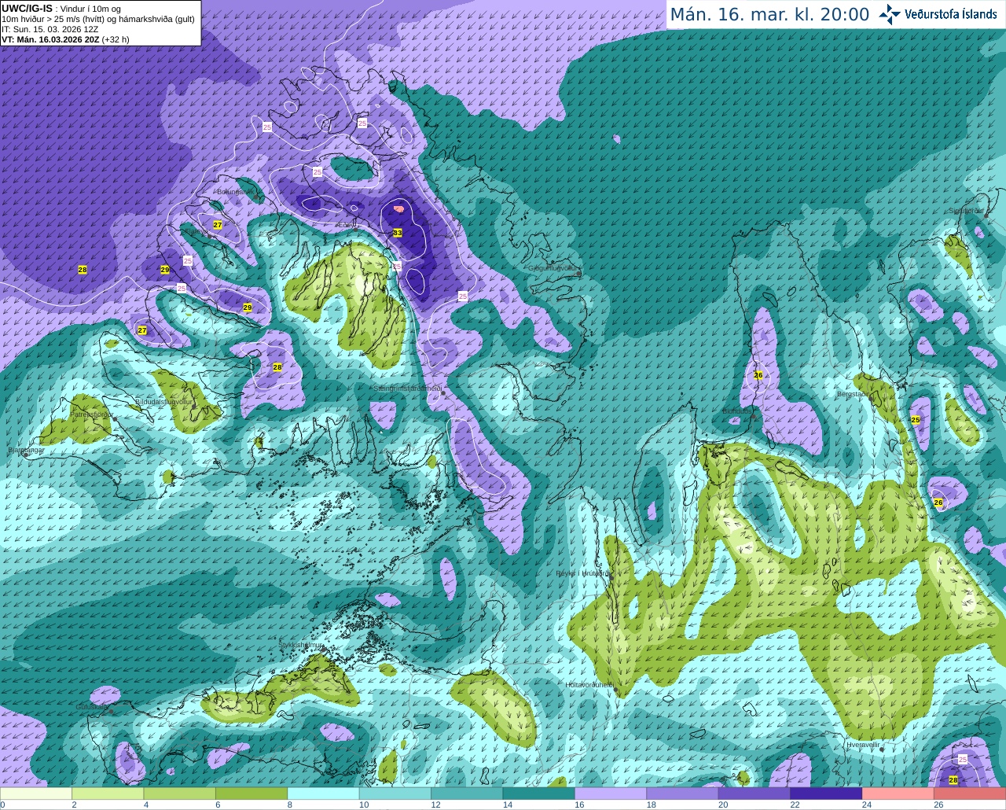Click the Bjargtangar station label
This screenshot has height=810, width=1006.
point(25,451)
